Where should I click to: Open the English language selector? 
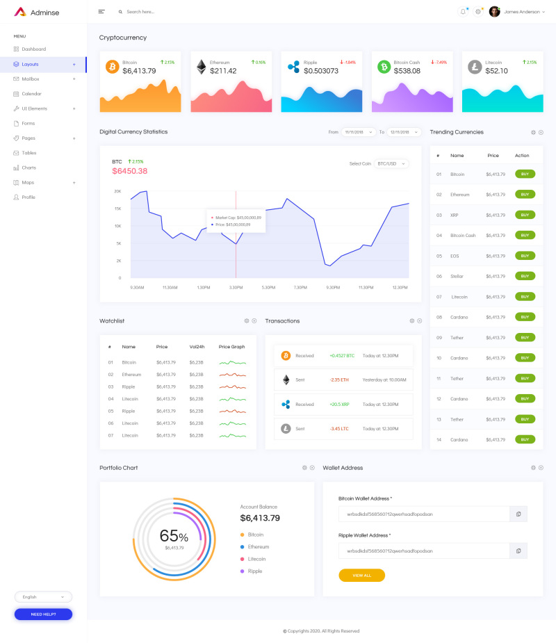pyautogui.click(x=43, y=596)
